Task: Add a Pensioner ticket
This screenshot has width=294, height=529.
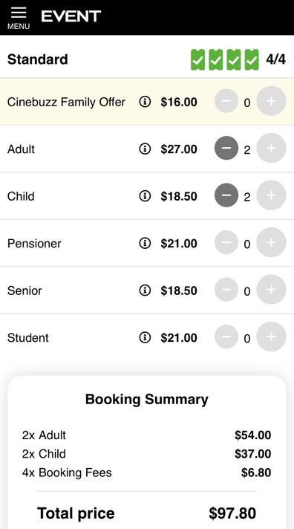Action: 272,242
